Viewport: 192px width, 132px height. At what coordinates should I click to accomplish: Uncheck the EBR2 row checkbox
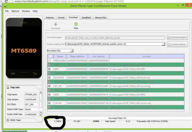coord(49,95)
